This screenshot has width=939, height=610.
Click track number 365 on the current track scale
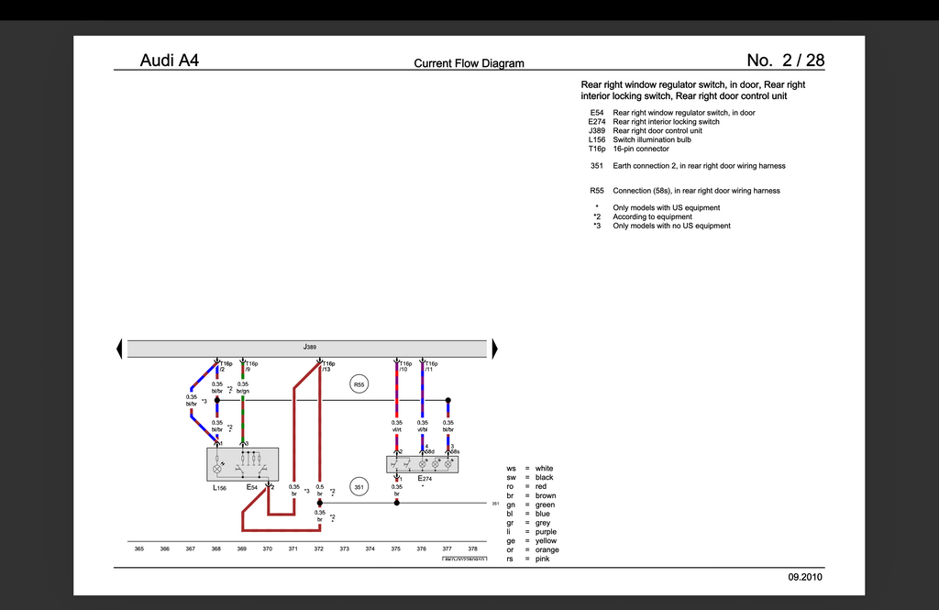click(139, 549)
